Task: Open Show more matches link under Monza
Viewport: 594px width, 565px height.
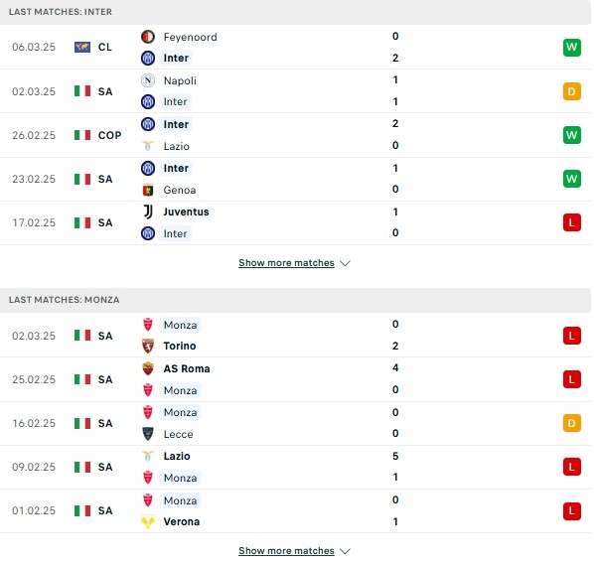Action: [x=286, y=551]
